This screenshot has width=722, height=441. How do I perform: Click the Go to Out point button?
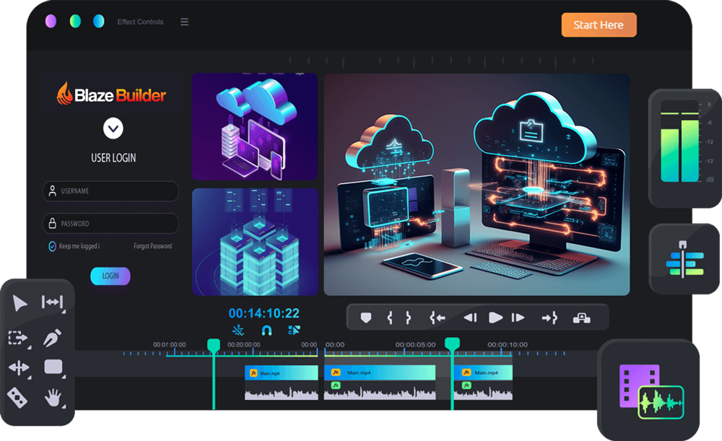point(549,318)
